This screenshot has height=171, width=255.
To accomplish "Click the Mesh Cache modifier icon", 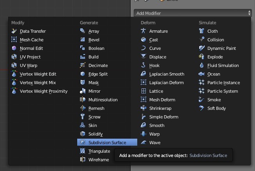I will pyautogui.click(x=14, y=40).
